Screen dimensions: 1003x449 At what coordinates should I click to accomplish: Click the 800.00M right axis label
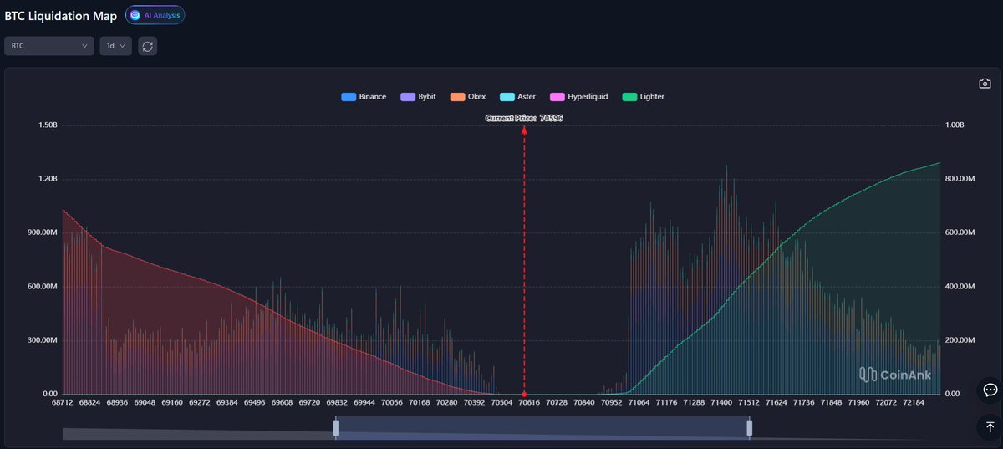pos(960,179)
